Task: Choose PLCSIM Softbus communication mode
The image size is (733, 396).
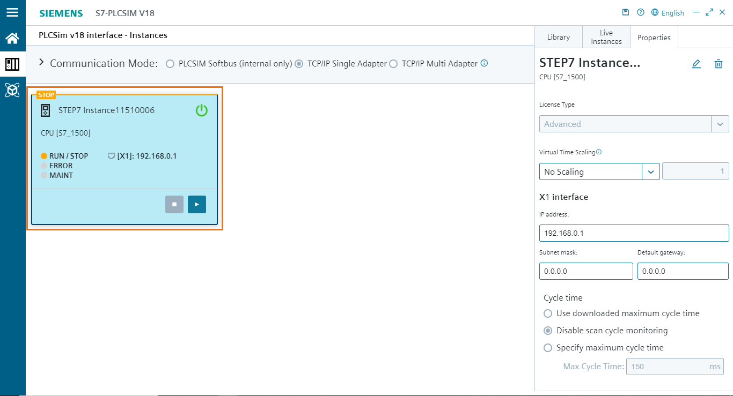Action: 170,63
